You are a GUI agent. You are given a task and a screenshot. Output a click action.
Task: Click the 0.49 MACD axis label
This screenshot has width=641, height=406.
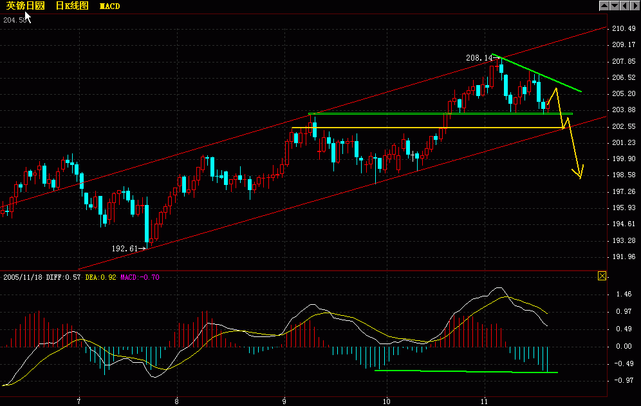pyautogui.click(x=624, y=329)
